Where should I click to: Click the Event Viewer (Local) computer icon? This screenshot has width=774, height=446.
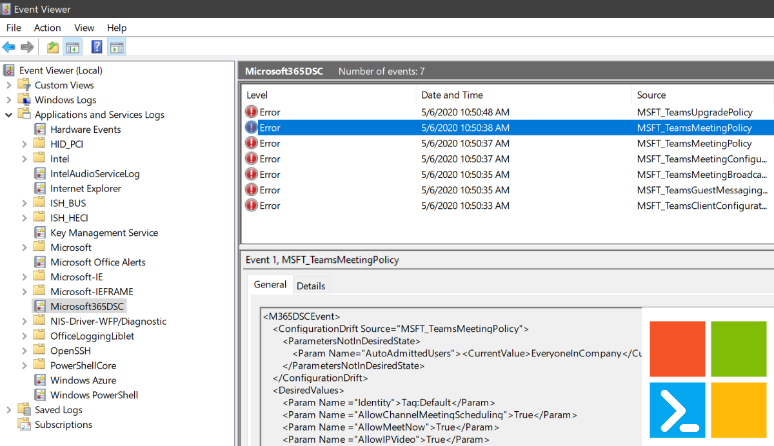click(9, 70)
